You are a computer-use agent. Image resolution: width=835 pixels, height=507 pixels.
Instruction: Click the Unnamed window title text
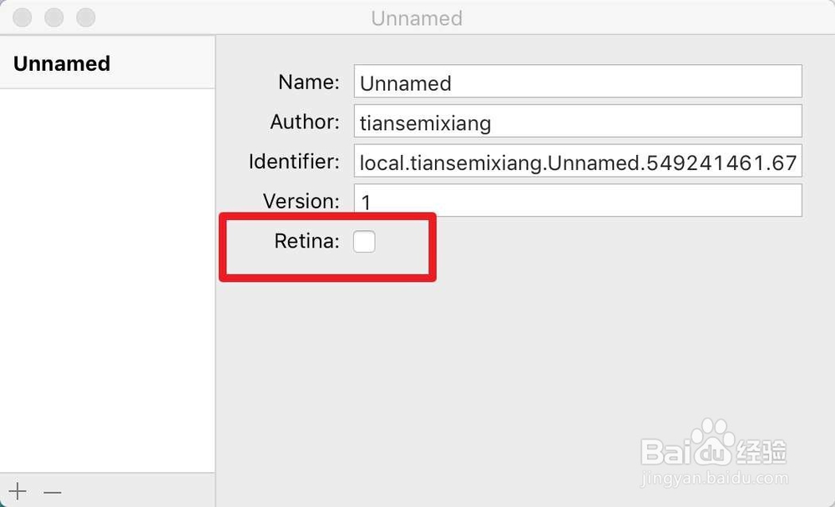click(x=417, y=18)
